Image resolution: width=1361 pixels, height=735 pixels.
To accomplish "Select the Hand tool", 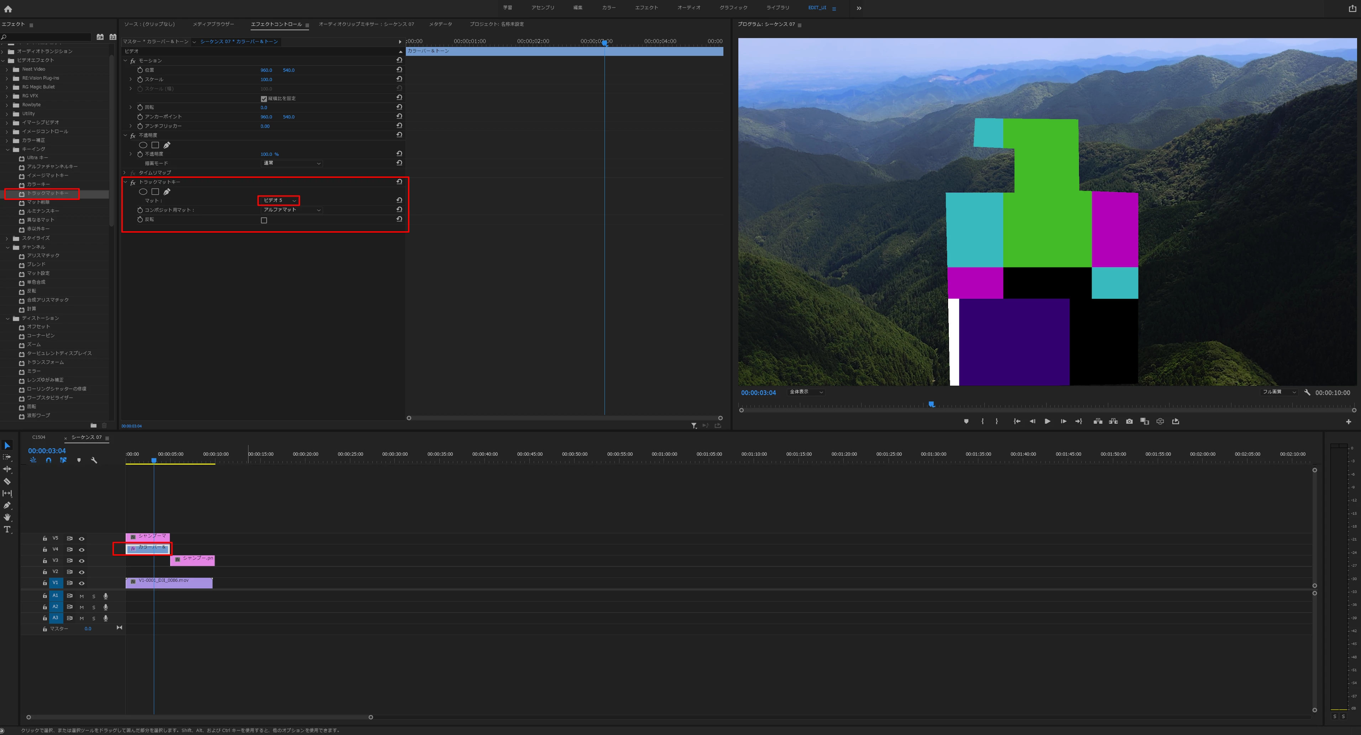I will (x=7, y=518).
